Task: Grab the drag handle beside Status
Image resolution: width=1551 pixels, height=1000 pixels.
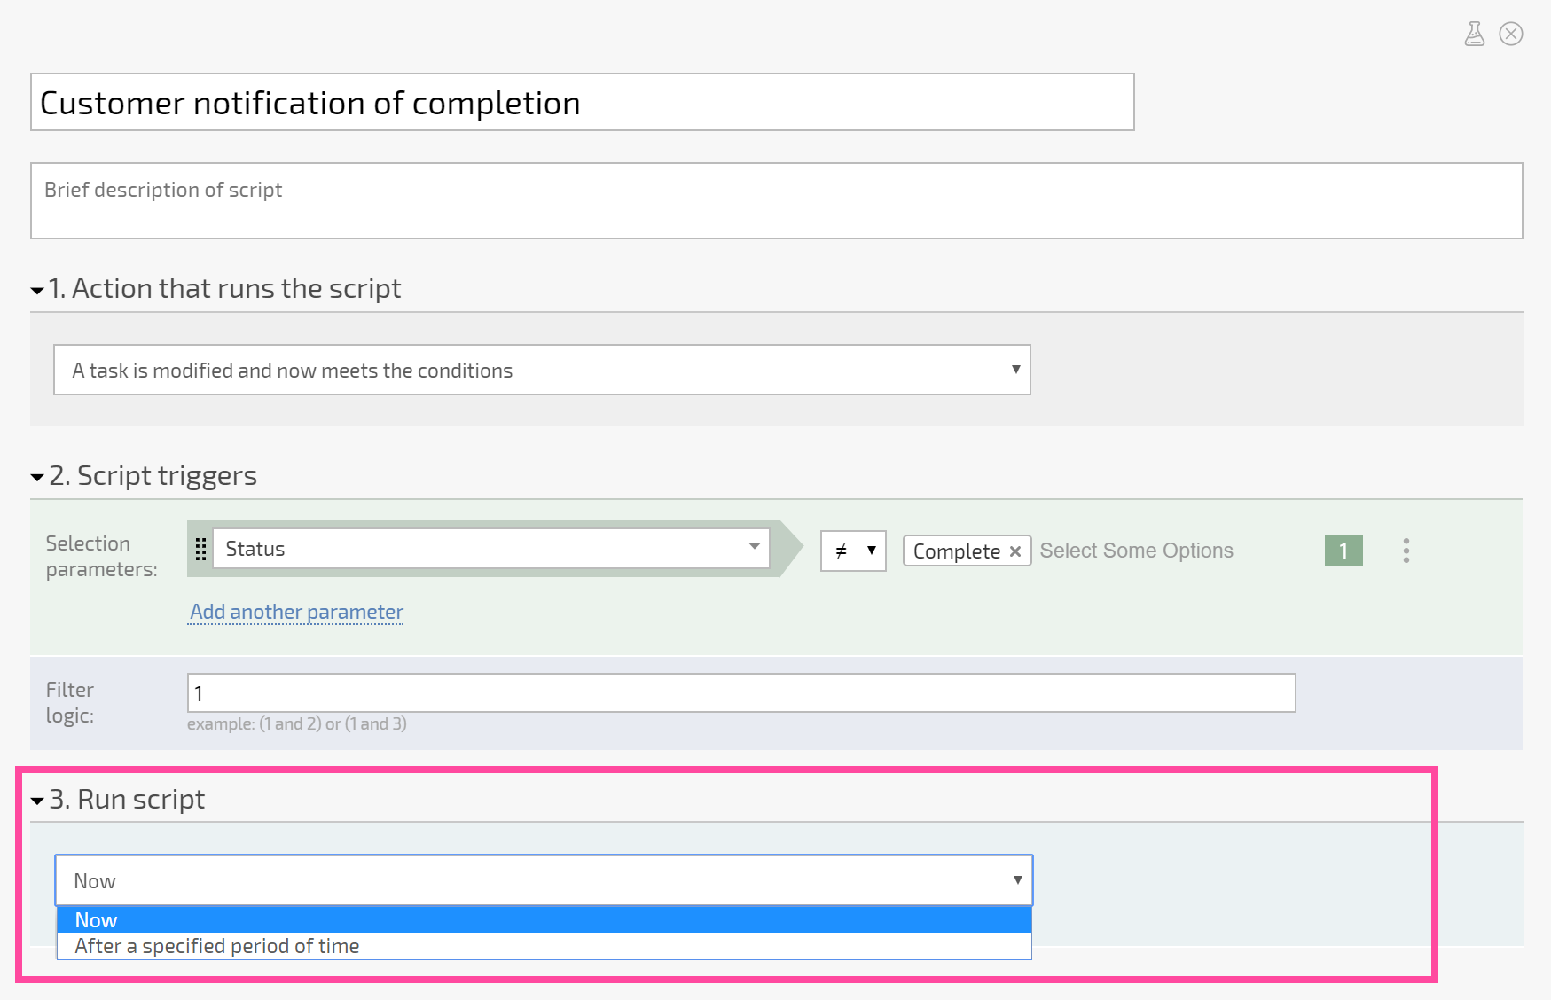Action: click(200, 550)
